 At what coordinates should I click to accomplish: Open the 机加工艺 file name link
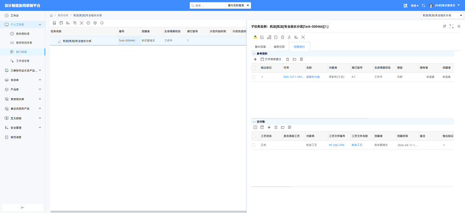pos(357,145)
